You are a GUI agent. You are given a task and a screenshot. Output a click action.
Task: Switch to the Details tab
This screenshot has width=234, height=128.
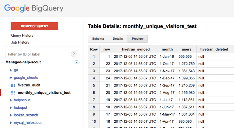pyautogui.click(x=118, y=39)
